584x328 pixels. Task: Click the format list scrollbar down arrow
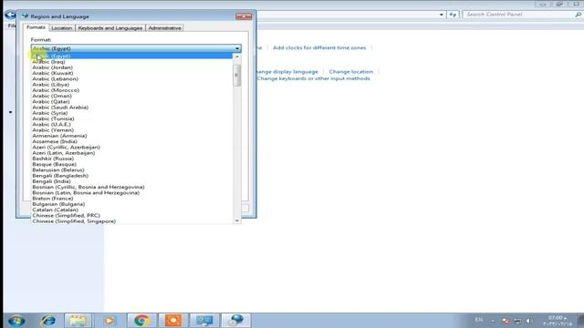[x=237, y=220]
